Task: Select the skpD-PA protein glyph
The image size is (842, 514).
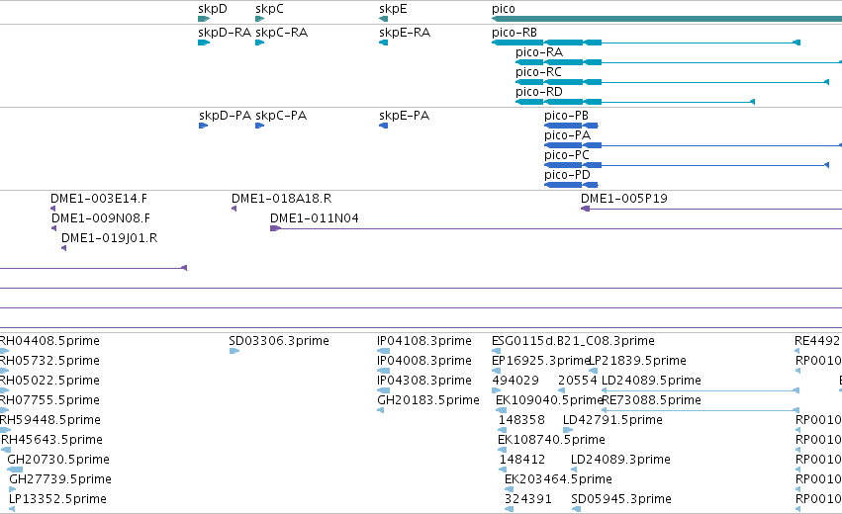Action: coord(203,126)
